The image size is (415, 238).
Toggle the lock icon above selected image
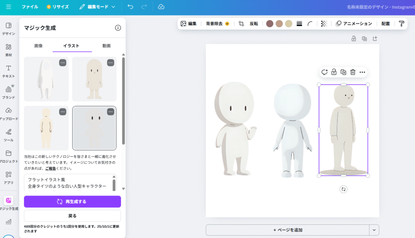334,72
